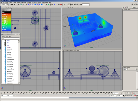
Task: Toggle select by object type mask icon
Action: [x=21, y=5]
